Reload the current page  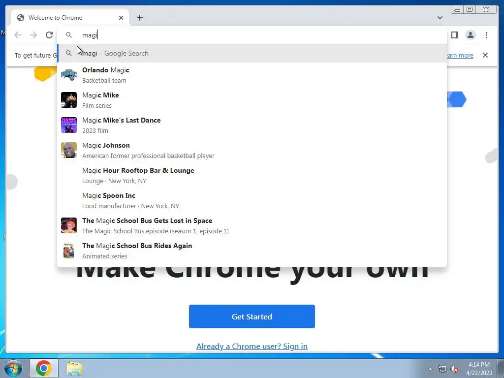[49, 35]
